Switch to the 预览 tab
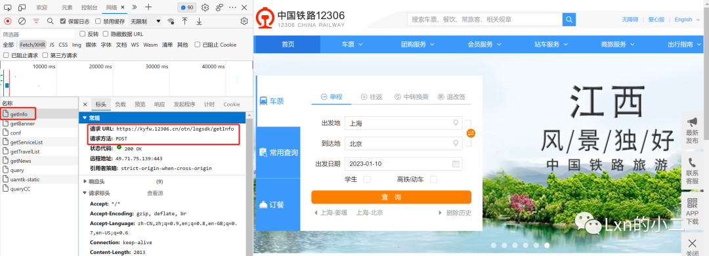 140,104
